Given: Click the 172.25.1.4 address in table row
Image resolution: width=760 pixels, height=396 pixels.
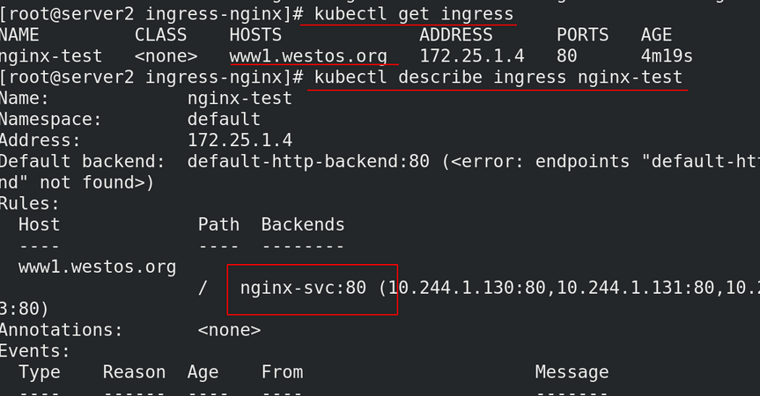Looking at the screenshot, I should pos(472,56).
